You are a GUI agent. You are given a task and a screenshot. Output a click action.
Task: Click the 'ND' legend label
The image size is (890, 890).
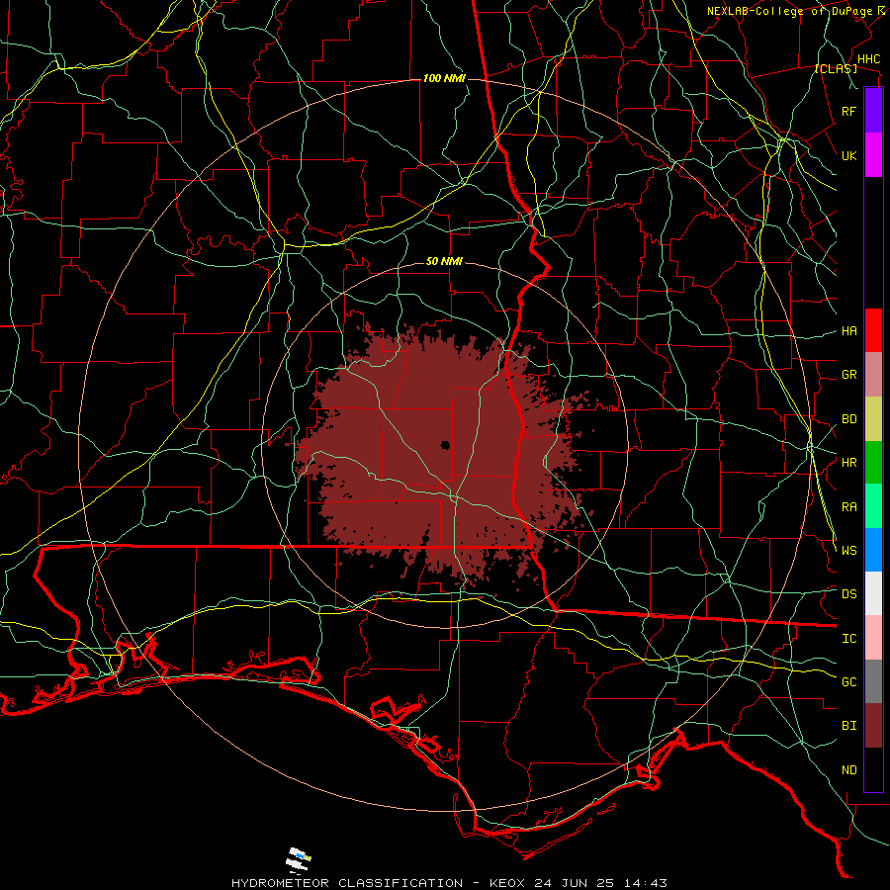848,770
